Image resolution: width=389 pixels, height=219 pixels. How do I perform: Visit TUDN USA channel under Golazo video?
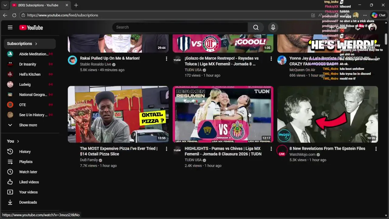click(193, 70)
